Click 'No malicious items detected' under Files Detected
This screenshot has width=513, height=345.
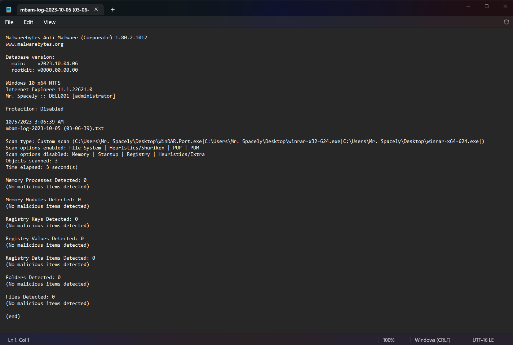click(48, 303)
